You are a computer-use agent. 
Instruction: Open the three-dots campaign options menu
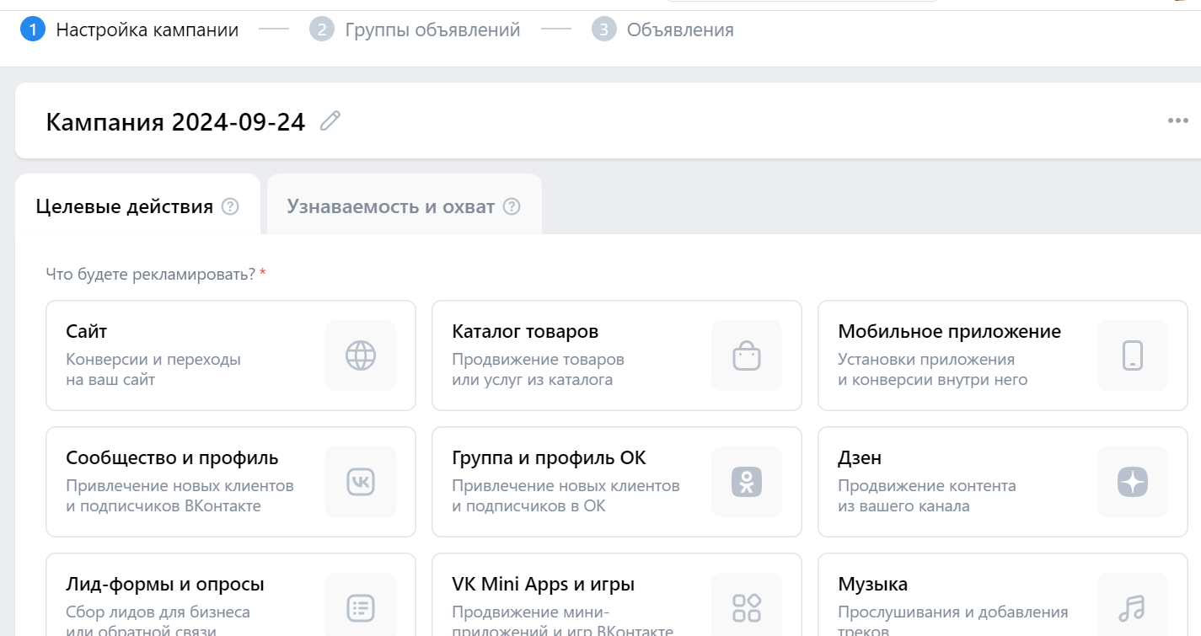(x=1177, y=121)
